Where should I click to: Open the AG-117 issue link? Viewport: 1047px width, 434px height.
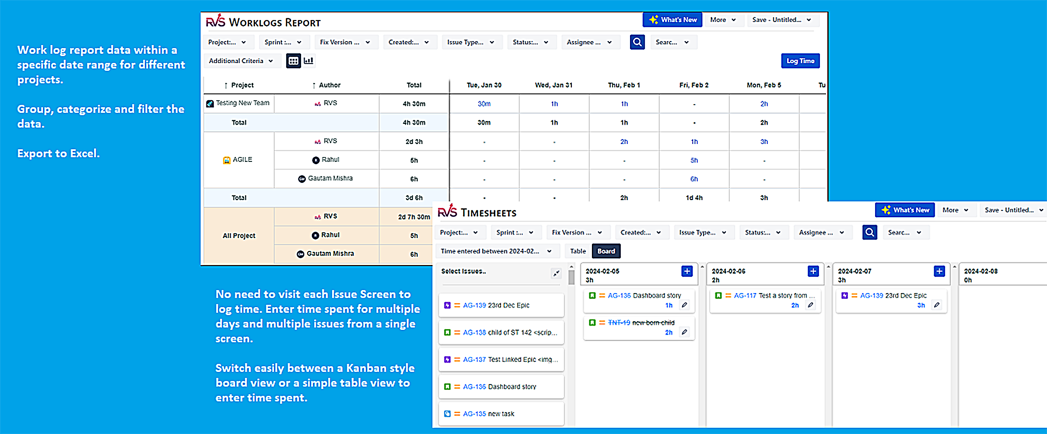click(x=746, y=295)
